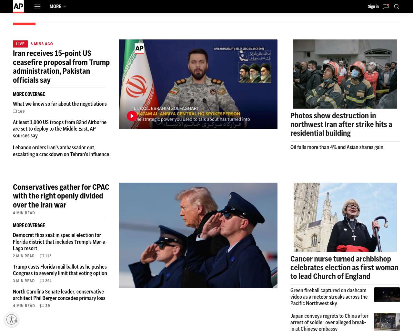View the 169 comments count
Screen dimensions: 413x331
tap(19, 112)
